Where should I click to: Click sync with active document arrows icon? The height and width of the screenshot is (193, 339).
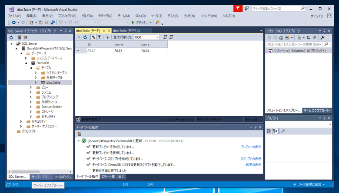point(308,38)
